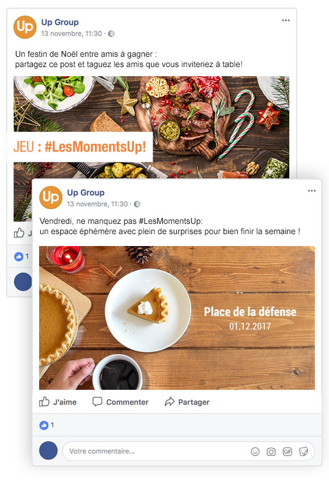329x483 pixels.
Task: Click the Up Group logo on back post
Action: (25, 27)
